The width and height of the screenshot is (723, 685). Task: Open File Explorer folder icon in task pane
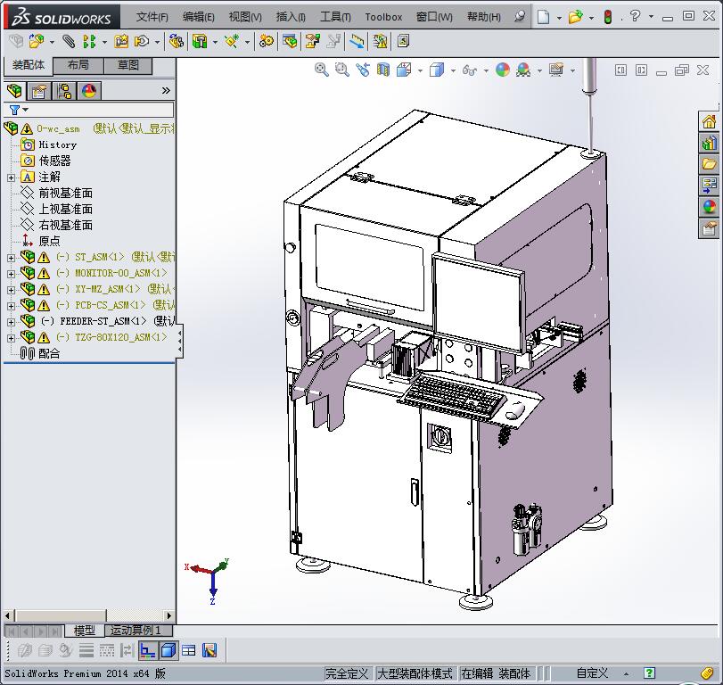(709, 164)
